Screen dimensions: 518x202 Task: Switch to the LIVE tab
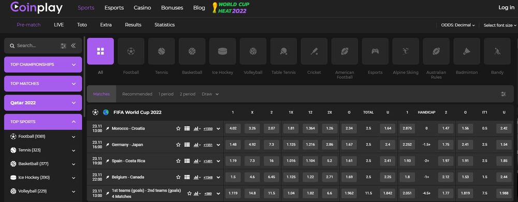(59, 25)
